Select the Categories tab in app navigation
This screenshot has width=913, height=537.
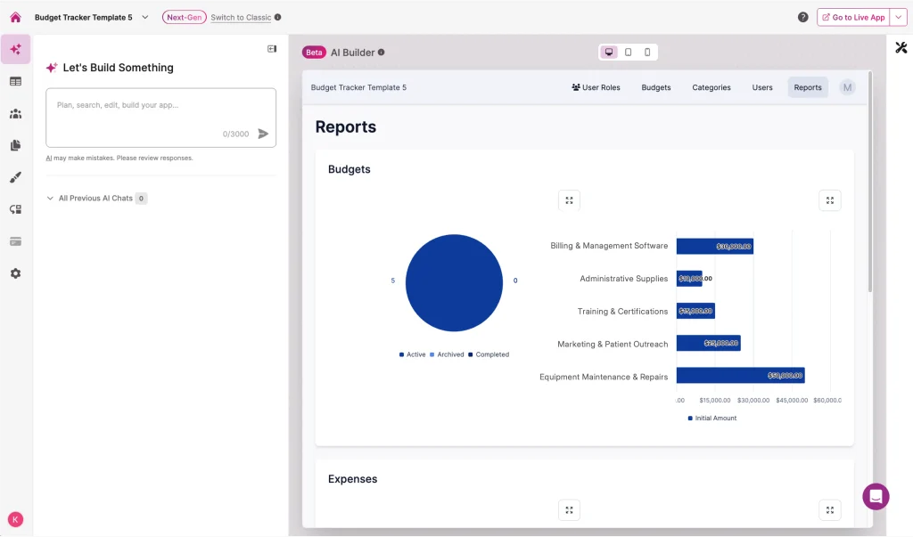click(x=711, y=87)
